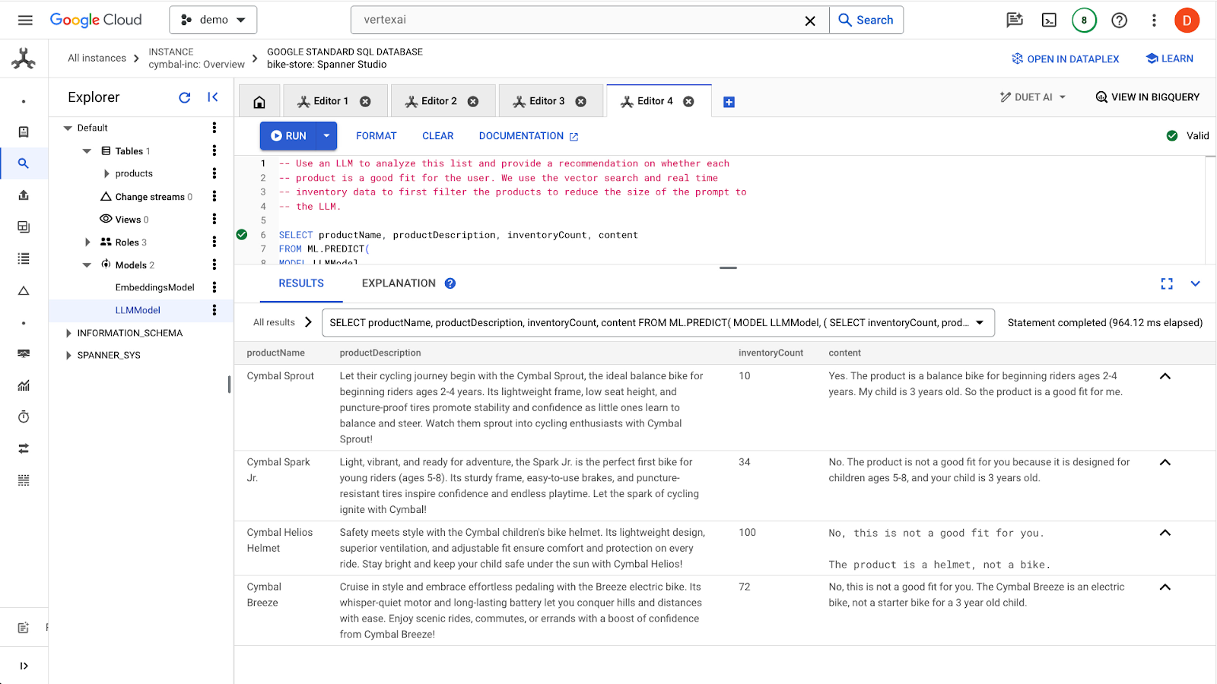Viewport: 1217px width, 684px height.
Task: Switch to the EXPLANATION tab
Action: [x=399, y=283]
